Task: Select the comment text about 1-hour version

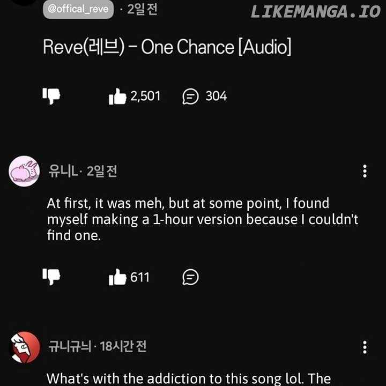Action: (x=202, y=219)
